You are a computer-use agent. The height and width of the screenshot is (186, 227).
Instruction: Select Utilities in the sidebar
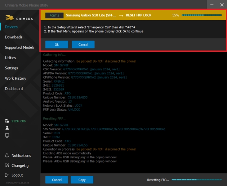10,58
